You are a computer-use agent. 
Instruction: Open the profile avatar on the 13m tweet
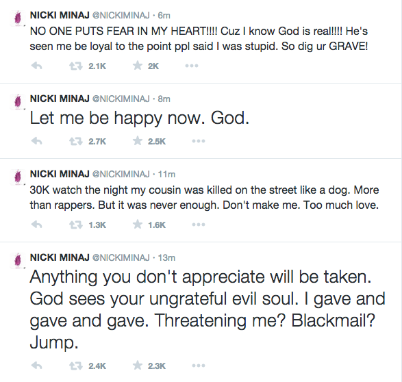coord(18,260)
